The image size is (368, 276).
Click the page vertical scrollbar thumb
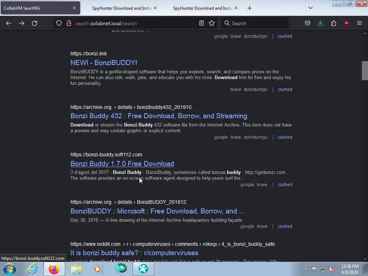tap(365, 70)
